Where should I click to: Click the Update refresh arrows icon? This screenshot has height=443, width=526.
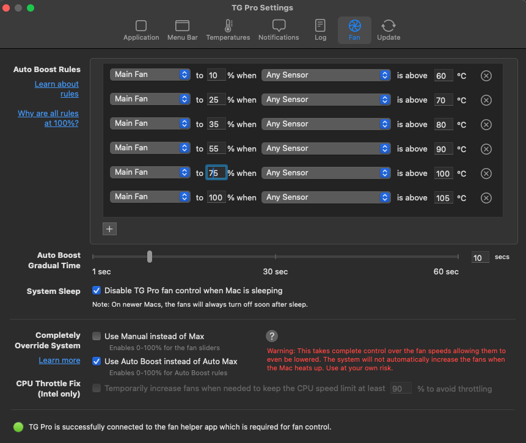point(389,26)
